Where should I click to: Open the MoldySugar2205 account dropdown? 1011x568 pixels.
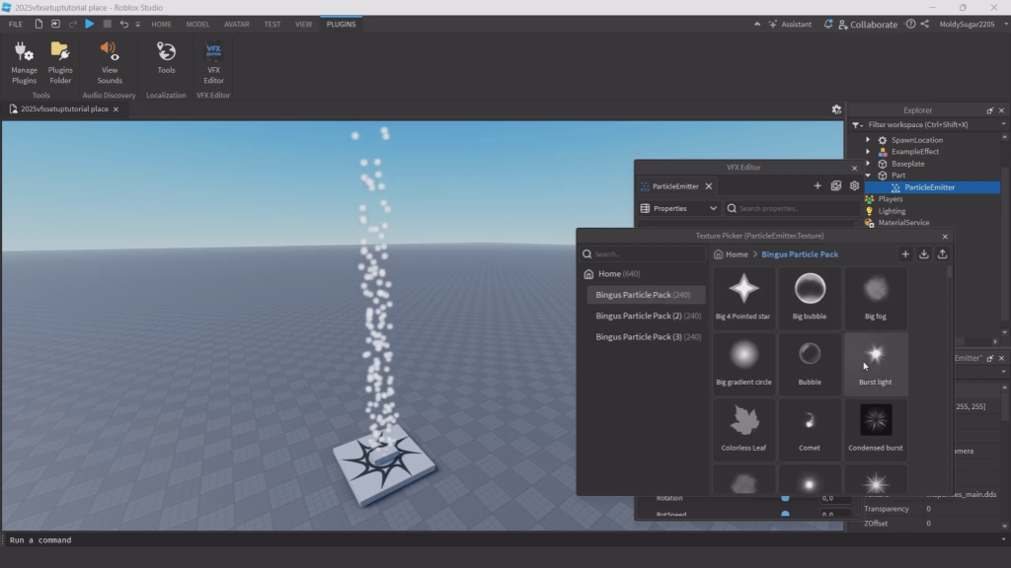(972, 24)
